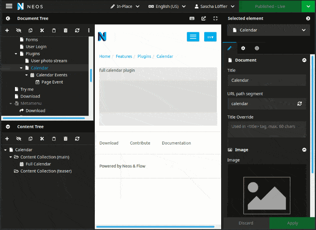
Task: Open the In-Place edit mode dropdown
Action: click(x=125, y=6)
